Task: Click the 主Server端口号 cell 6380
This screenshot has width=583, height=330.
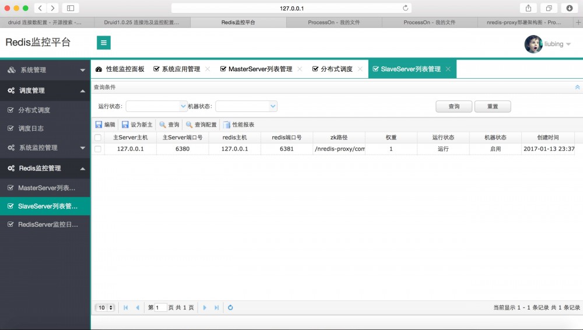Action: coord(182,149)
